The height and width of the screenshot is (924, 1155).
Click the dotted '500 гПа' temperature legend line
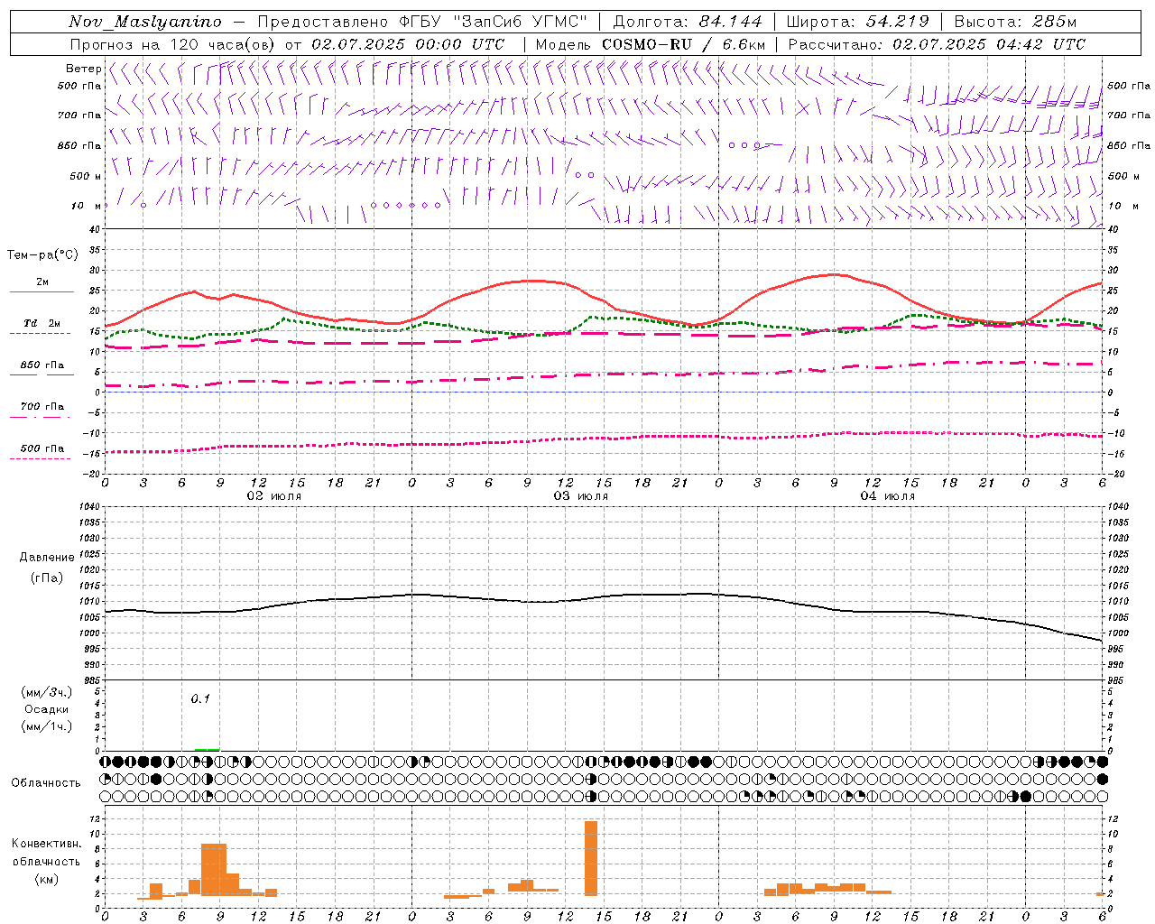click(x=40, y=458)
